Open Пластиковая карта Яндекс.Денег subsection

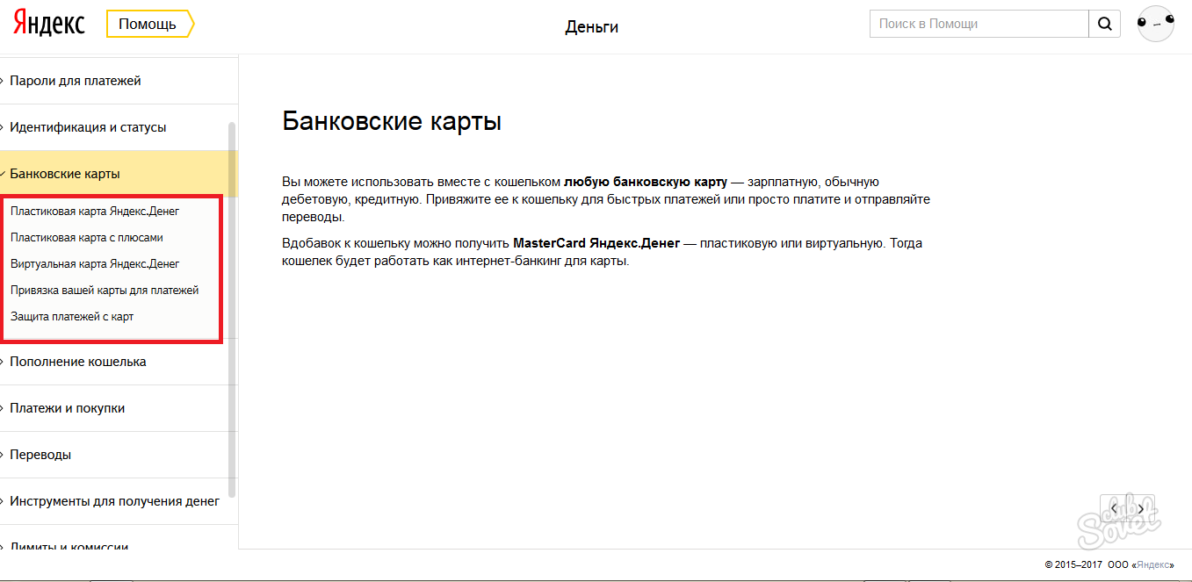click(95, 211)
